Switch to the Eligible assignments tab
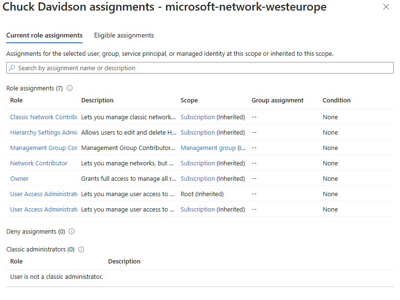This screenshot has width=400, height=300. [124, 35]
